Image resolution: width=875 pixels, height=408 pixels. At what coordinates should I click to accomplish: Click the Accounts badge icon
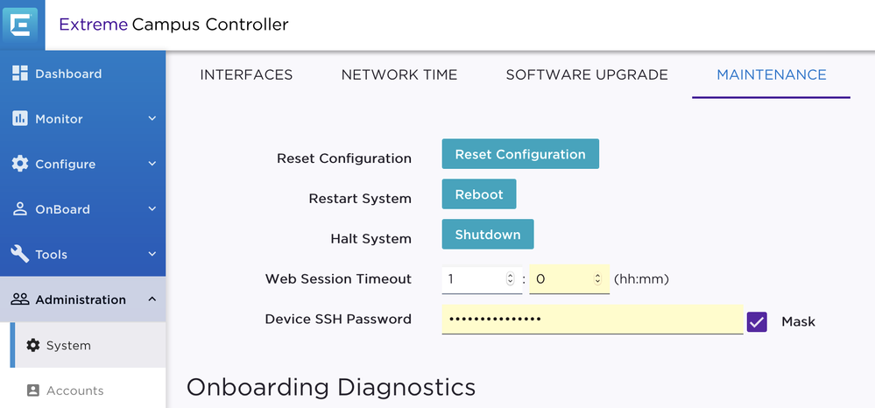click(x=33, y=390)
